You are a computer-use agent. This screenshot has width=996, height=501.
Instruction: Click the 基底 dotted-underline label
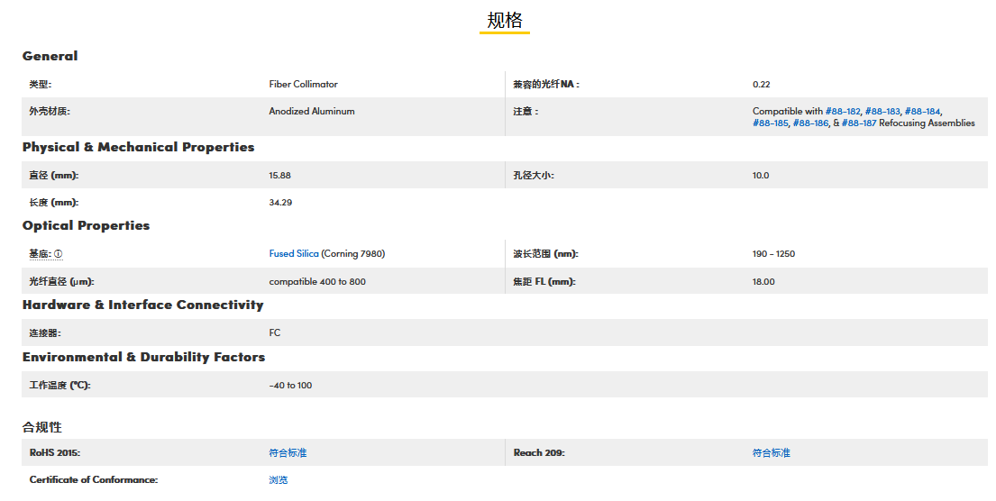tap(40, 254)
